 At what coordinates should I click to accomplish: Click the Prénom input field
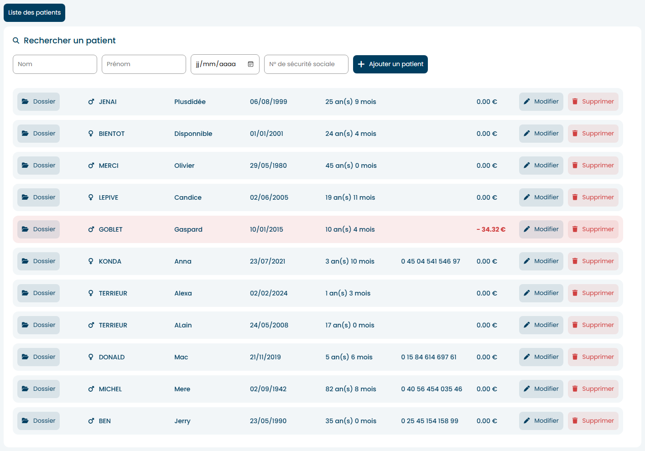click(144, 64)
